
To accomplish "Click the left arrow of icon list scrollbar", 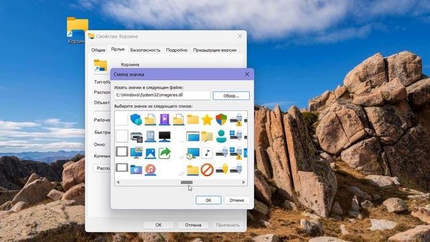I will pyautogui.click(x=118, y=182).
